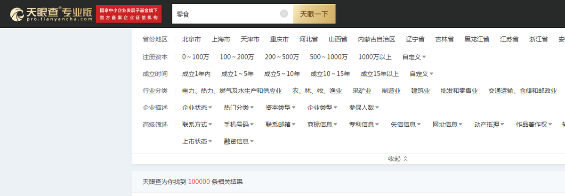This screenshot has width=565, height=196.
Task: Open the 作品著作权 filter dropdown
Action: [534, 125]
